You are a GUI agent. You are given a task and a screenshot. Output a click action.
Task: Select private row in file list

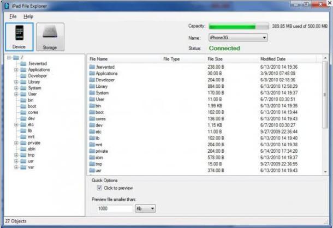(205, 151)
